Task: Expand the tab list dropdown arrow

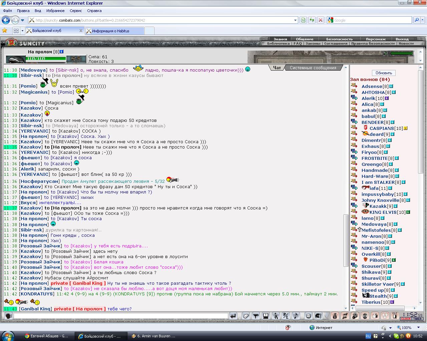Action: 22,31
